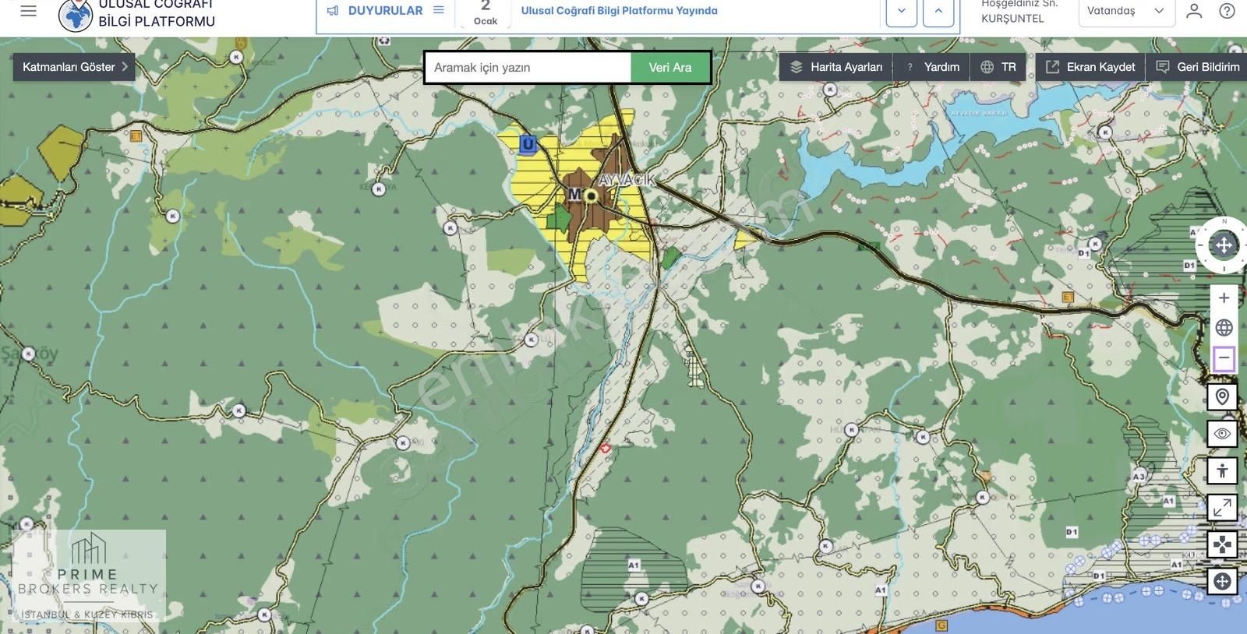
Task: Toggle the bottom move crosshair button
Action: pyautogui.click(x=1222, y=581)
